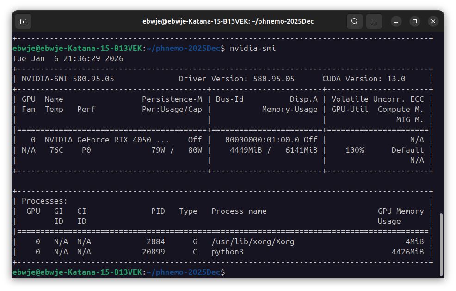Image resolution: width=456 pixels, height=291 pixels.
Task: Minimize the terminal window
Action: [x=396, y=21]
